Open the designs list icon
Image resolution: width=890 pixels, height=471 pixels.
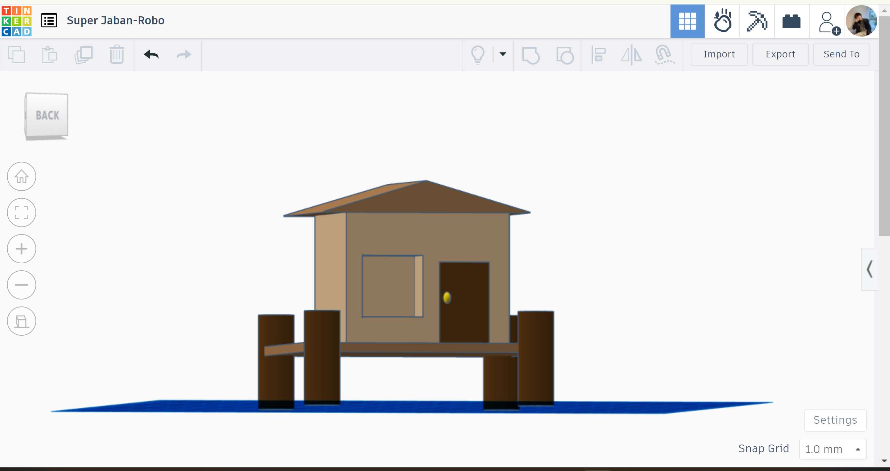pyautogui.click(x=49, y=21)
